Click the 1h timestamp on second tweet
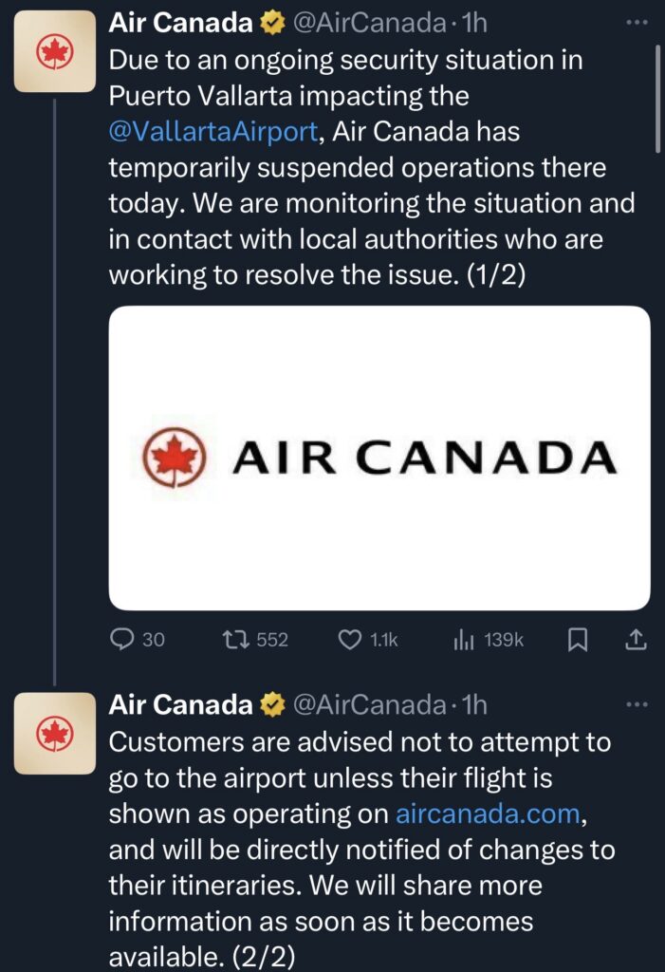 pyautogui.click(x=472, y=705)
